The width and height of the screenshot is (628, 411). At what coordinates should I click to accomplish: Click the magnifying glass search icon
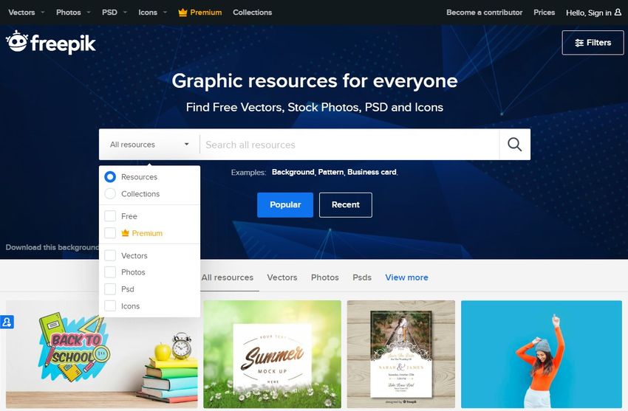tap(515, 145)
